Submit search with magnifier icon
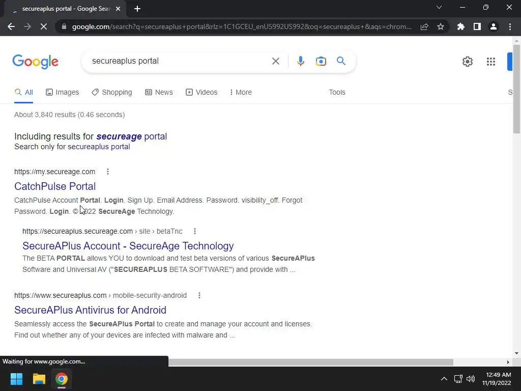Viewport: 521px width, 391px height. (x=341, y=61)
